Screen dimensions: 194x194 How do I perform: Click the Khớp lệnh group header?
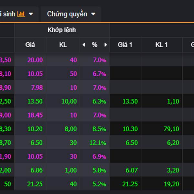[62, 30]
